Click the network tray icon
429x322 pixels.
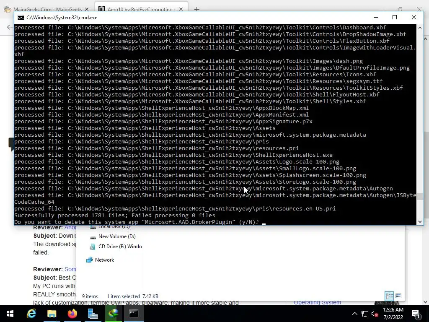click(365, 314)
